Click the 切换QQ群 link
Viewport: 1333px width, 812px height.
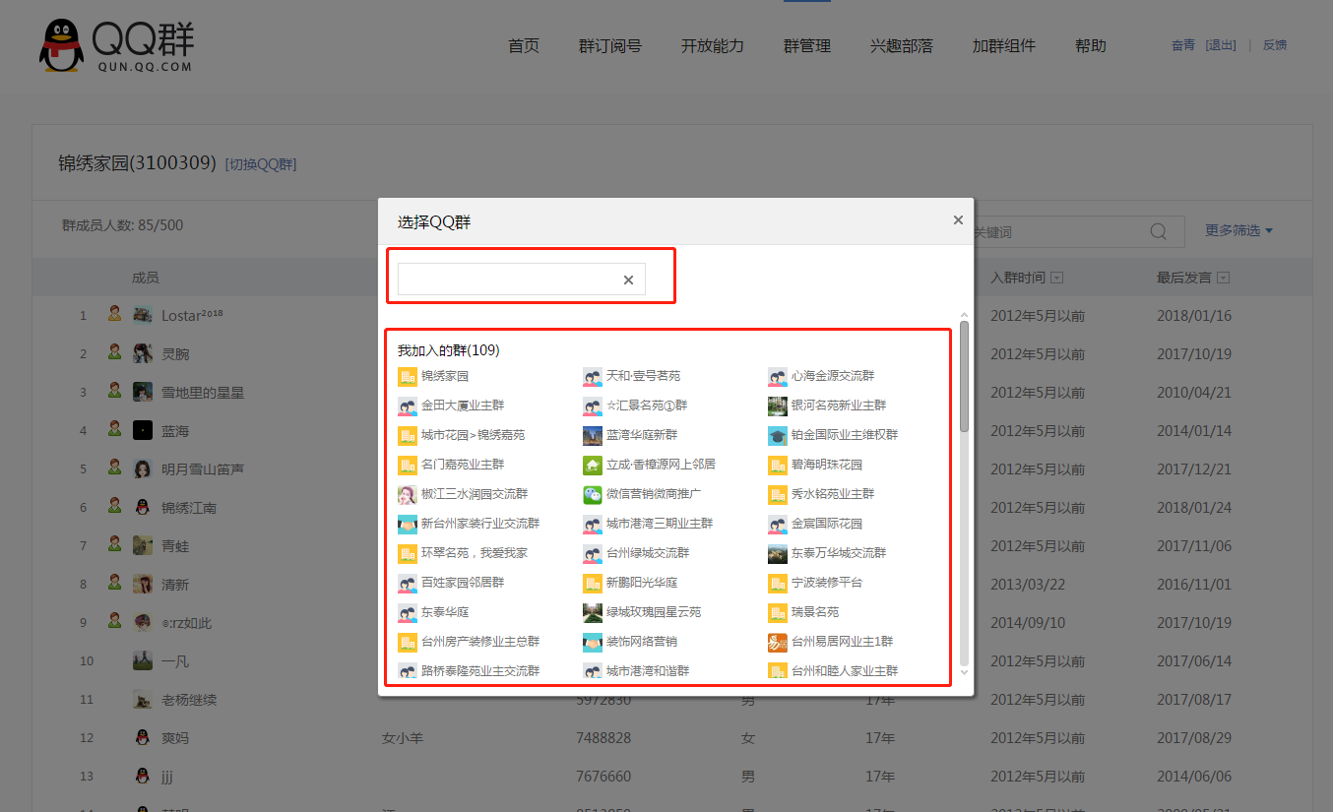click(261, 164)
